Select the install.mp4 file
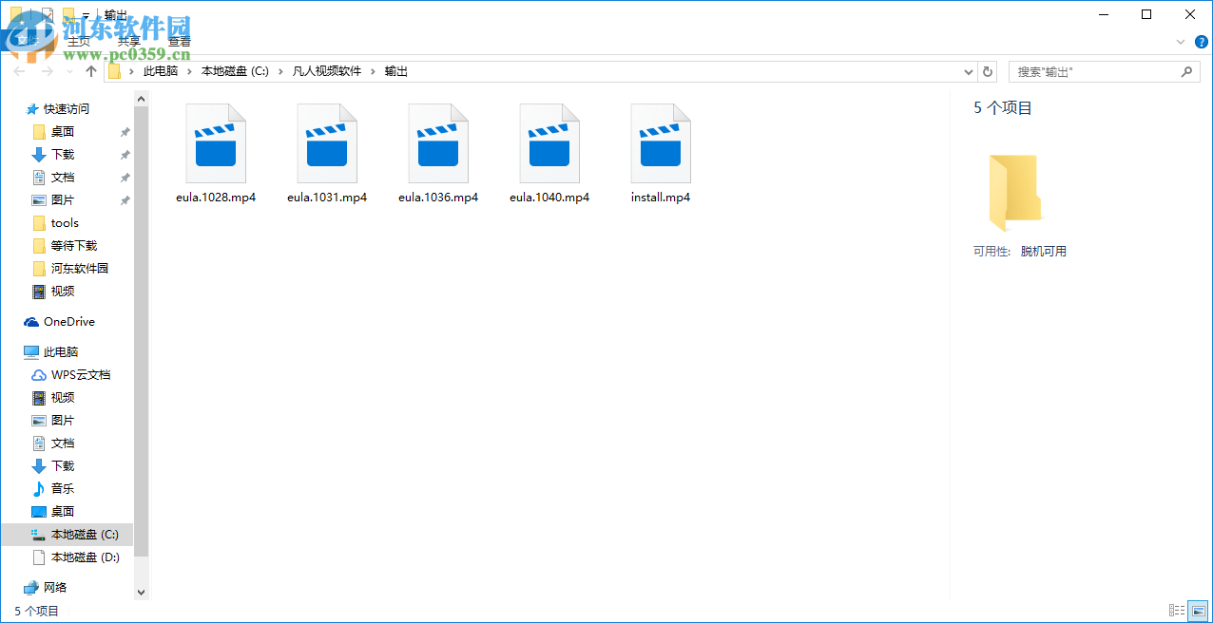 (661, 155)
